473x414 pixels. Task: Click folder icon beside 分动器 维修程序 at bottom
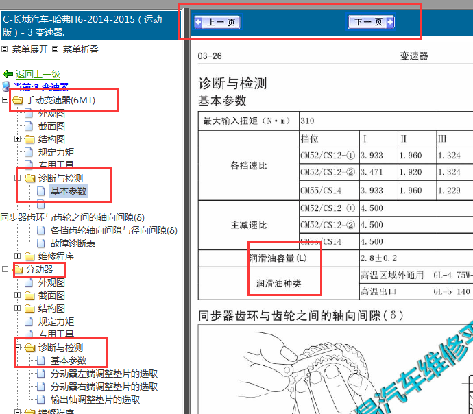(29, 411)
